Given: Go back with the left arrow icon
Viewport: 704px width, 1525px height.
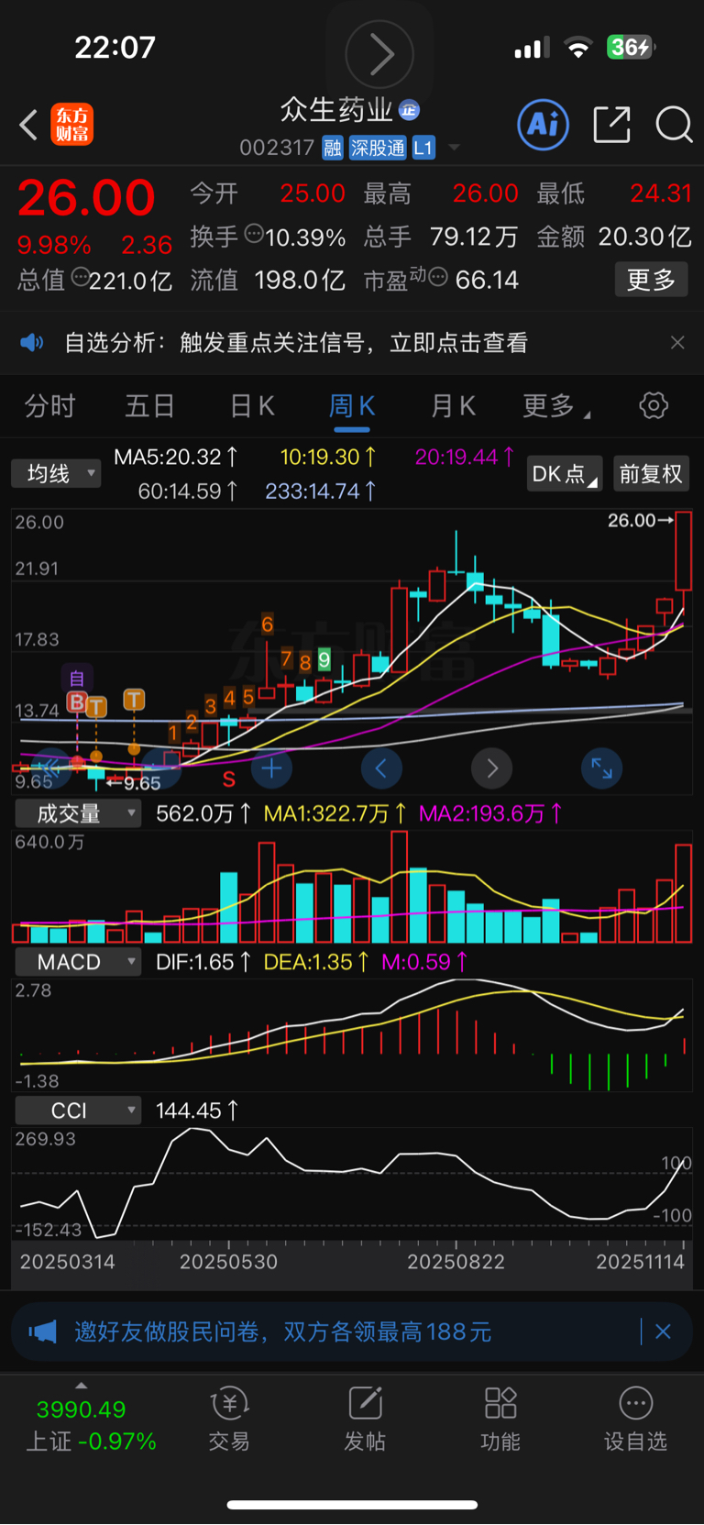Looking at the screenshot, I should 28,125.
